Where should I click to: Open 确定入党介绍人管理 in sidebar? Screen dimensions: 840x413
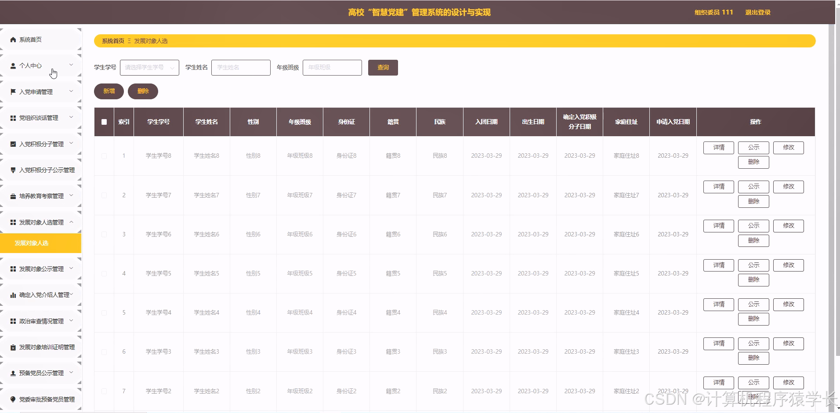41,295
